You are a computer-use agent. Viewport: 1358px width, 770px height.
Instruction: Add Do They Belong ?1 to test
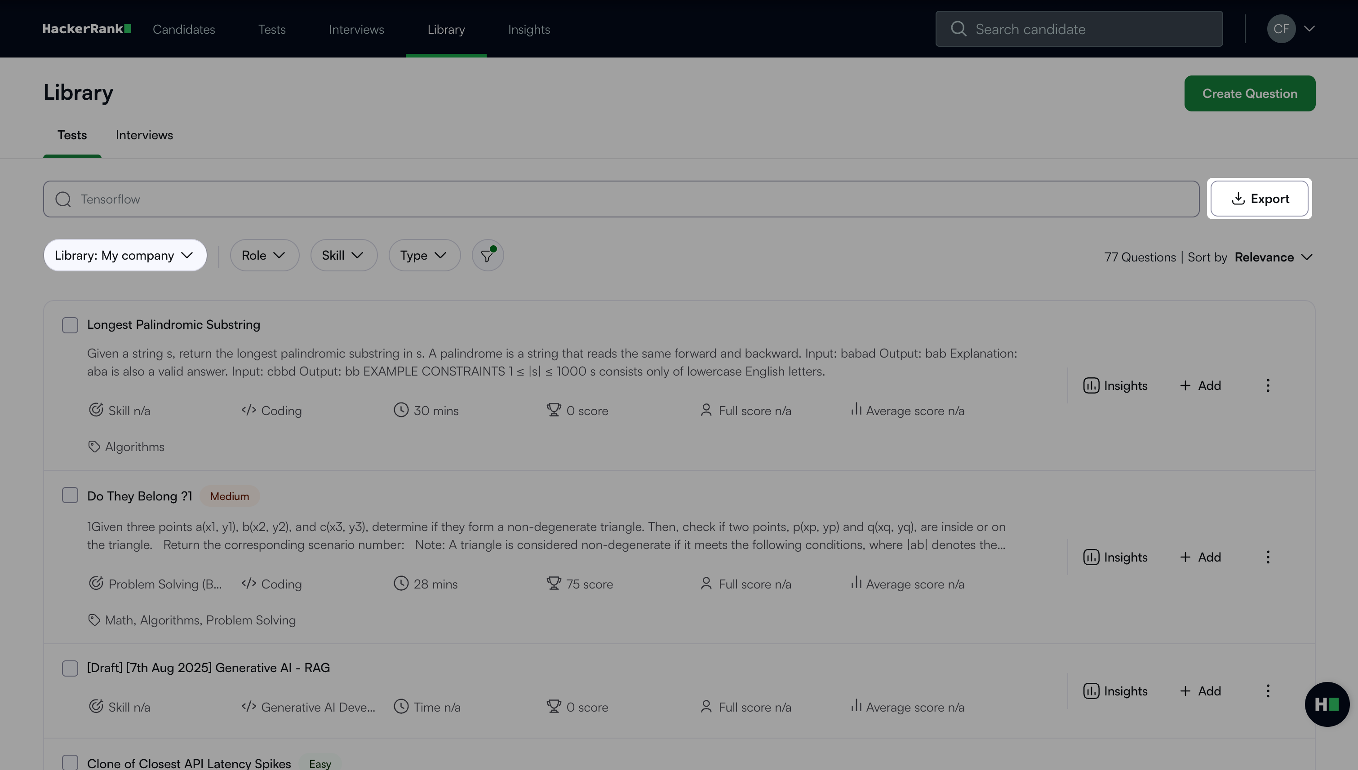pos(1200,557)
